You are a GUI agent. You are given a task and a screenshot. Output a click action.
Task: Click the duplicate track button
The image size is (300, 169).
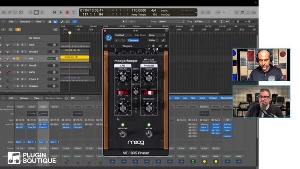11,30
